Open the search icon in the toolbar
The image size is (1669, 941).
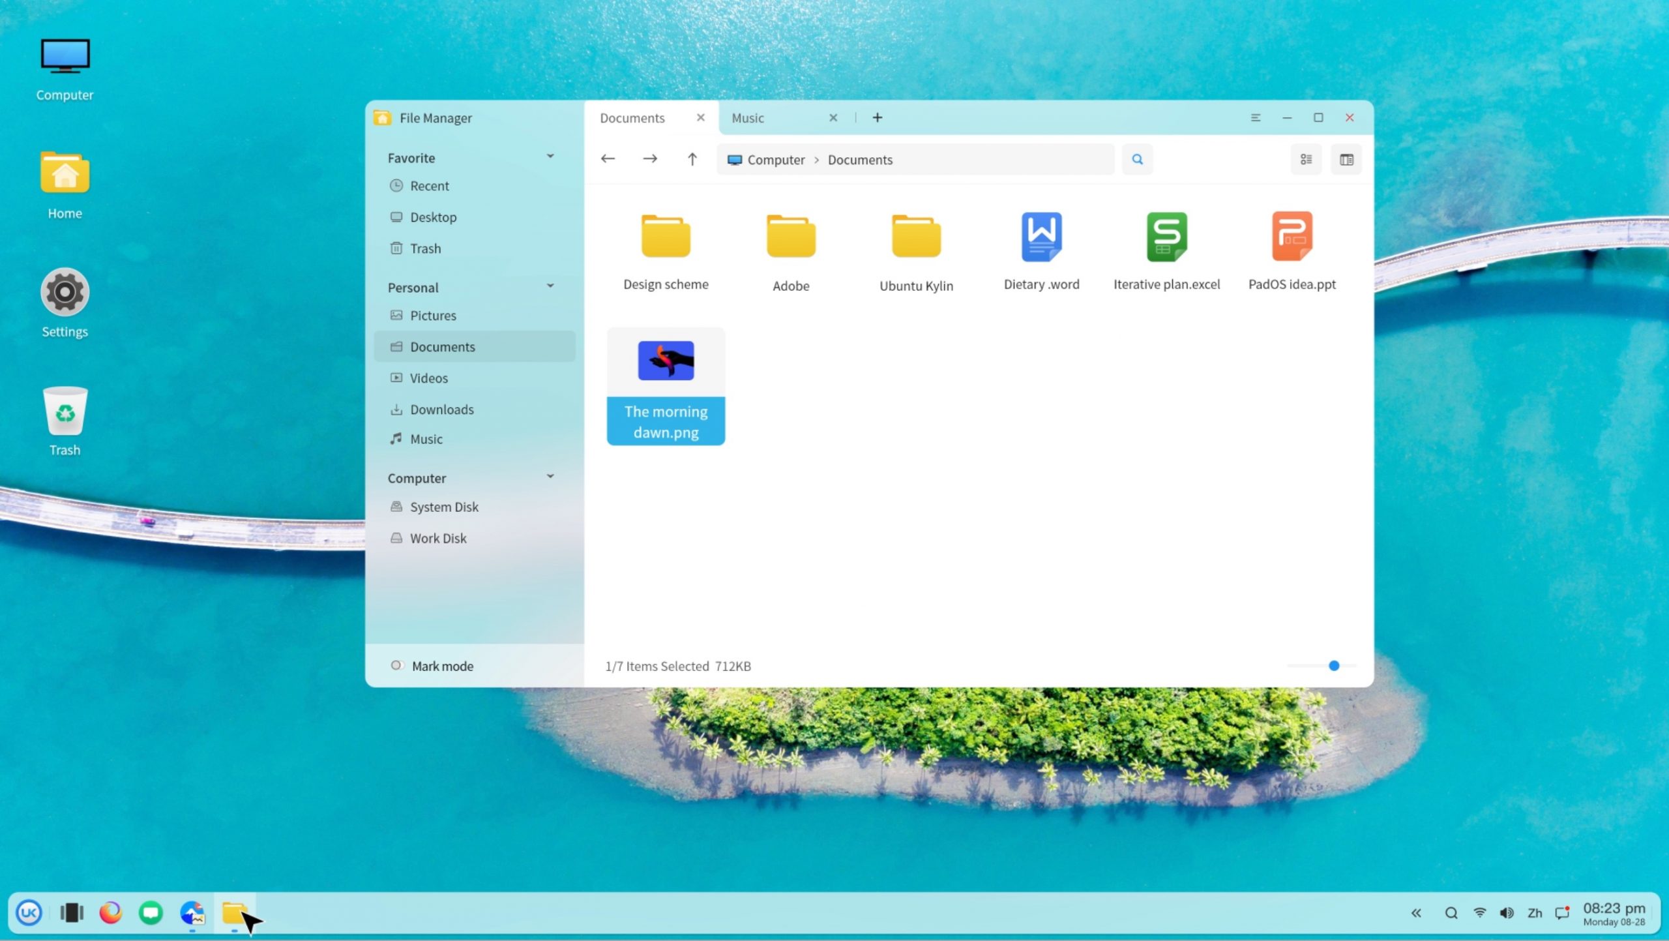(1137, 159)
